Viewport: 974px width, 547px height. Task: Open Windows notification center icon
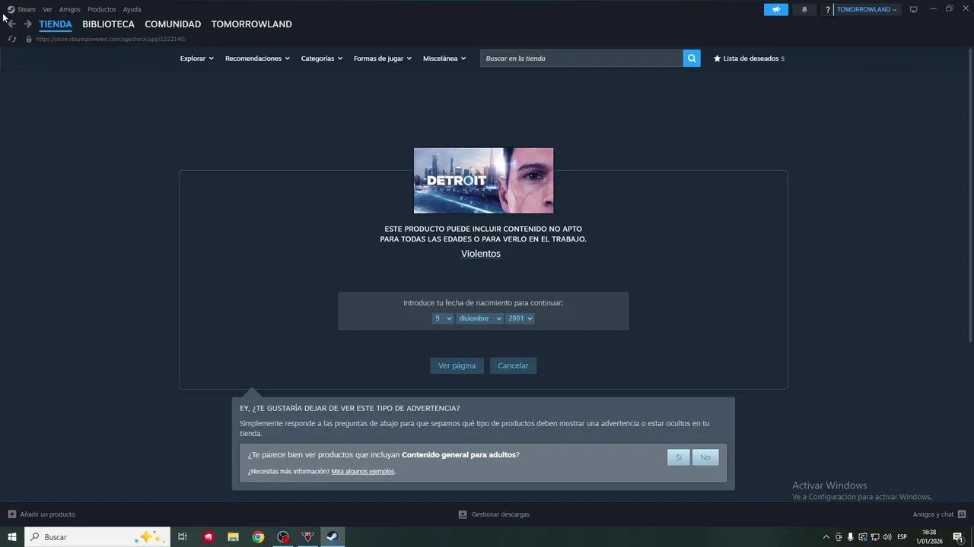point(958,537)
